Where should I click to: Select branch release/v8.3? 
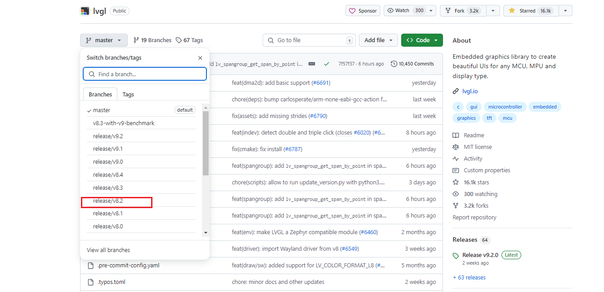click(x=141, y=188)
